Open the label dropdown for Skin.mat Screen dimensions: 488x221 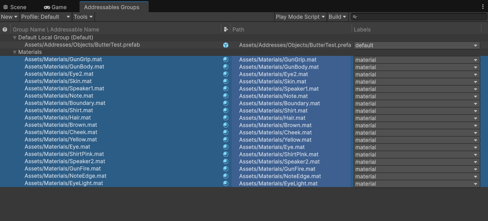coord(417,82)
